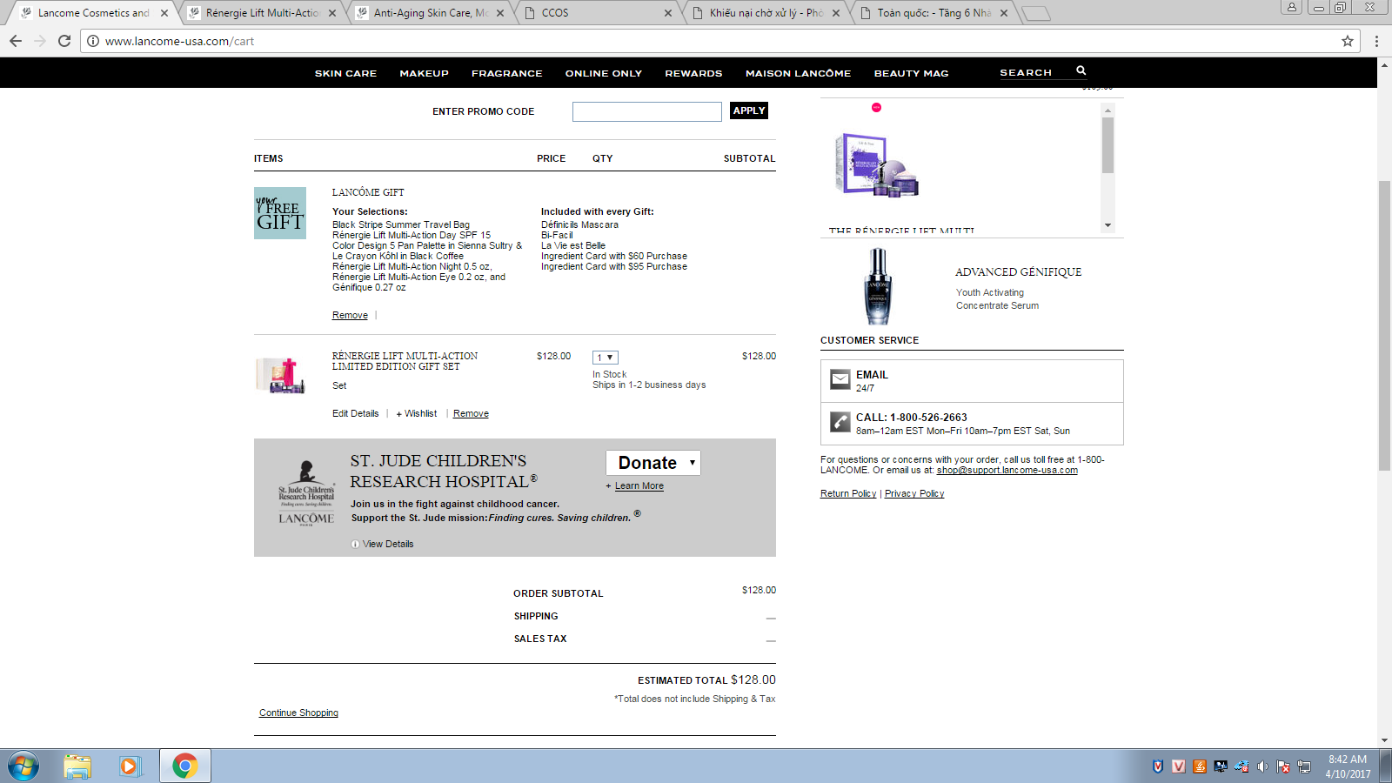Click the support email address link
Image resolution: width=1392 pixels, height=783 pixels.
1007,471
